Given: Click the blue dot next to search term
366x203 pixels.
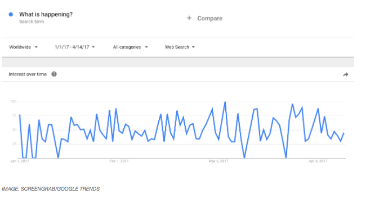Looking at the screenshot, I should coord(11,15).
